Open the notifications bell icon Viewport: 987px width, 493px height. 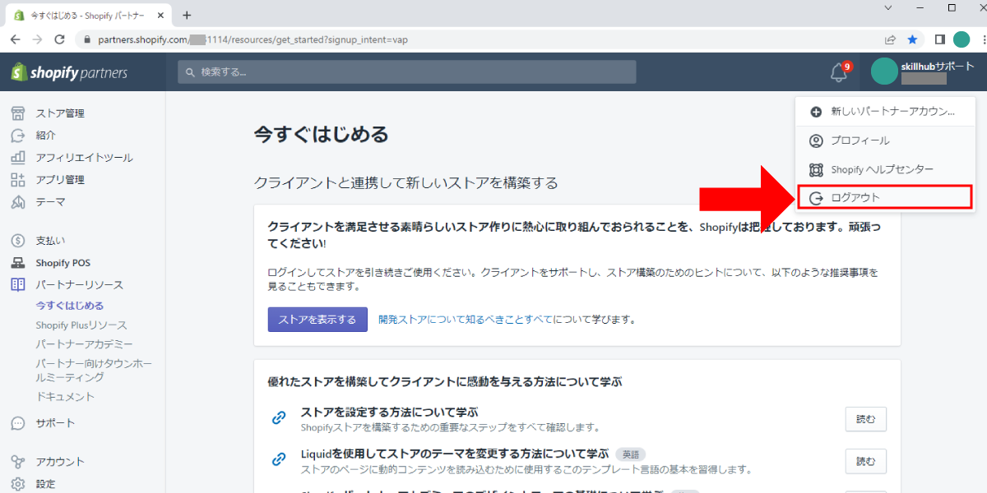pos(838,73)
